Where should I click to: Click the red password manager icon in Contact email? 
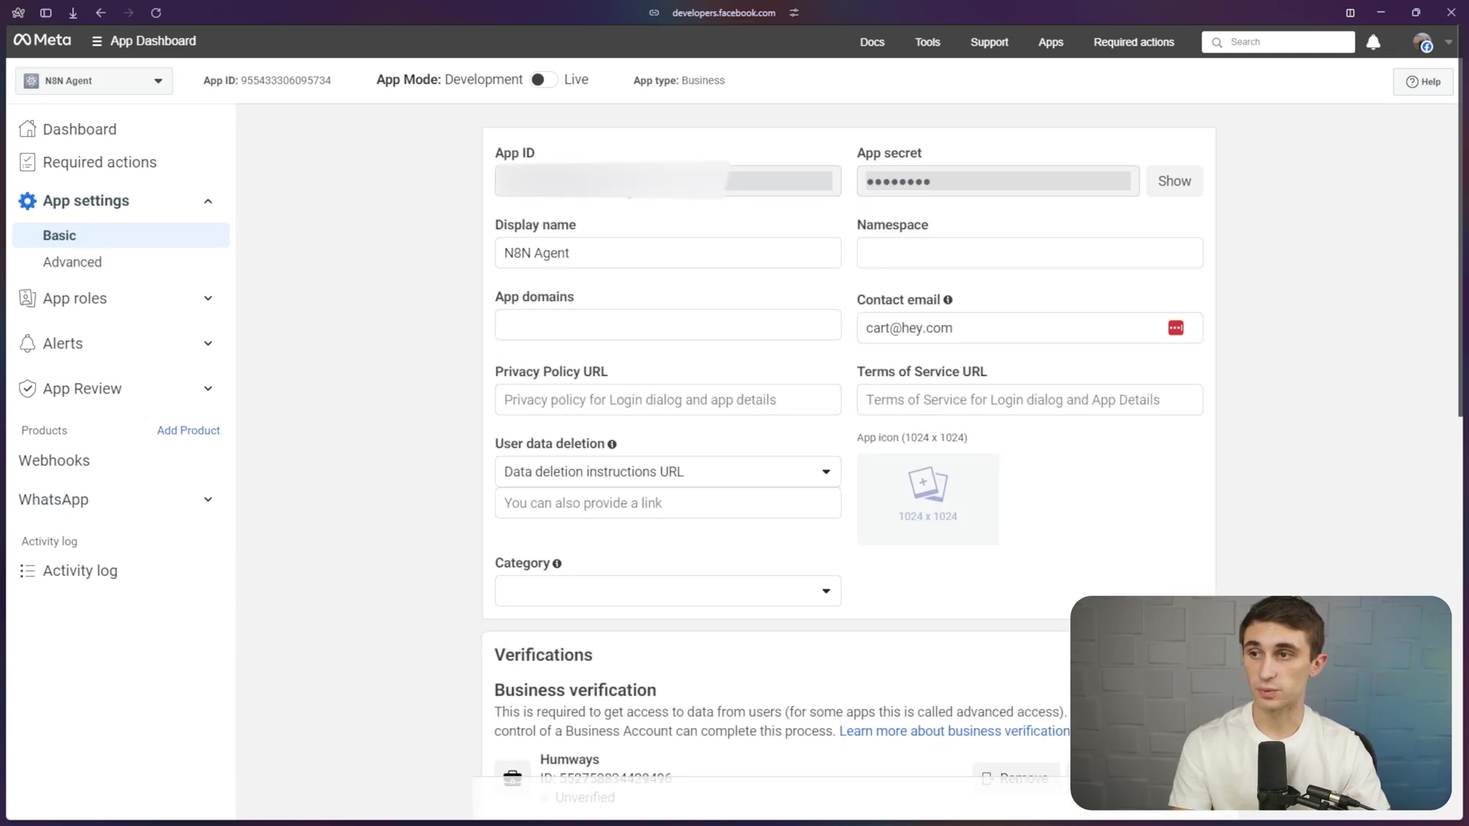(1176, 328)
